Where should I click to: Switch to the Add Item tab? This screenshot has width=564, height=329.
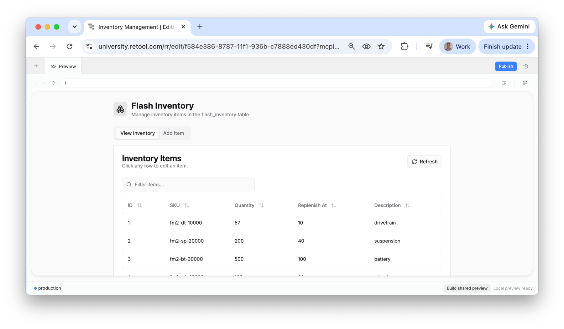[174, 133]
